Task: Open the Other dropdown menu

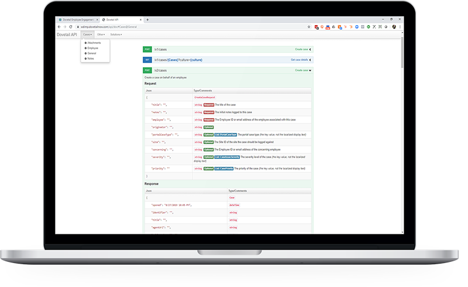Action: click(101, 34)
